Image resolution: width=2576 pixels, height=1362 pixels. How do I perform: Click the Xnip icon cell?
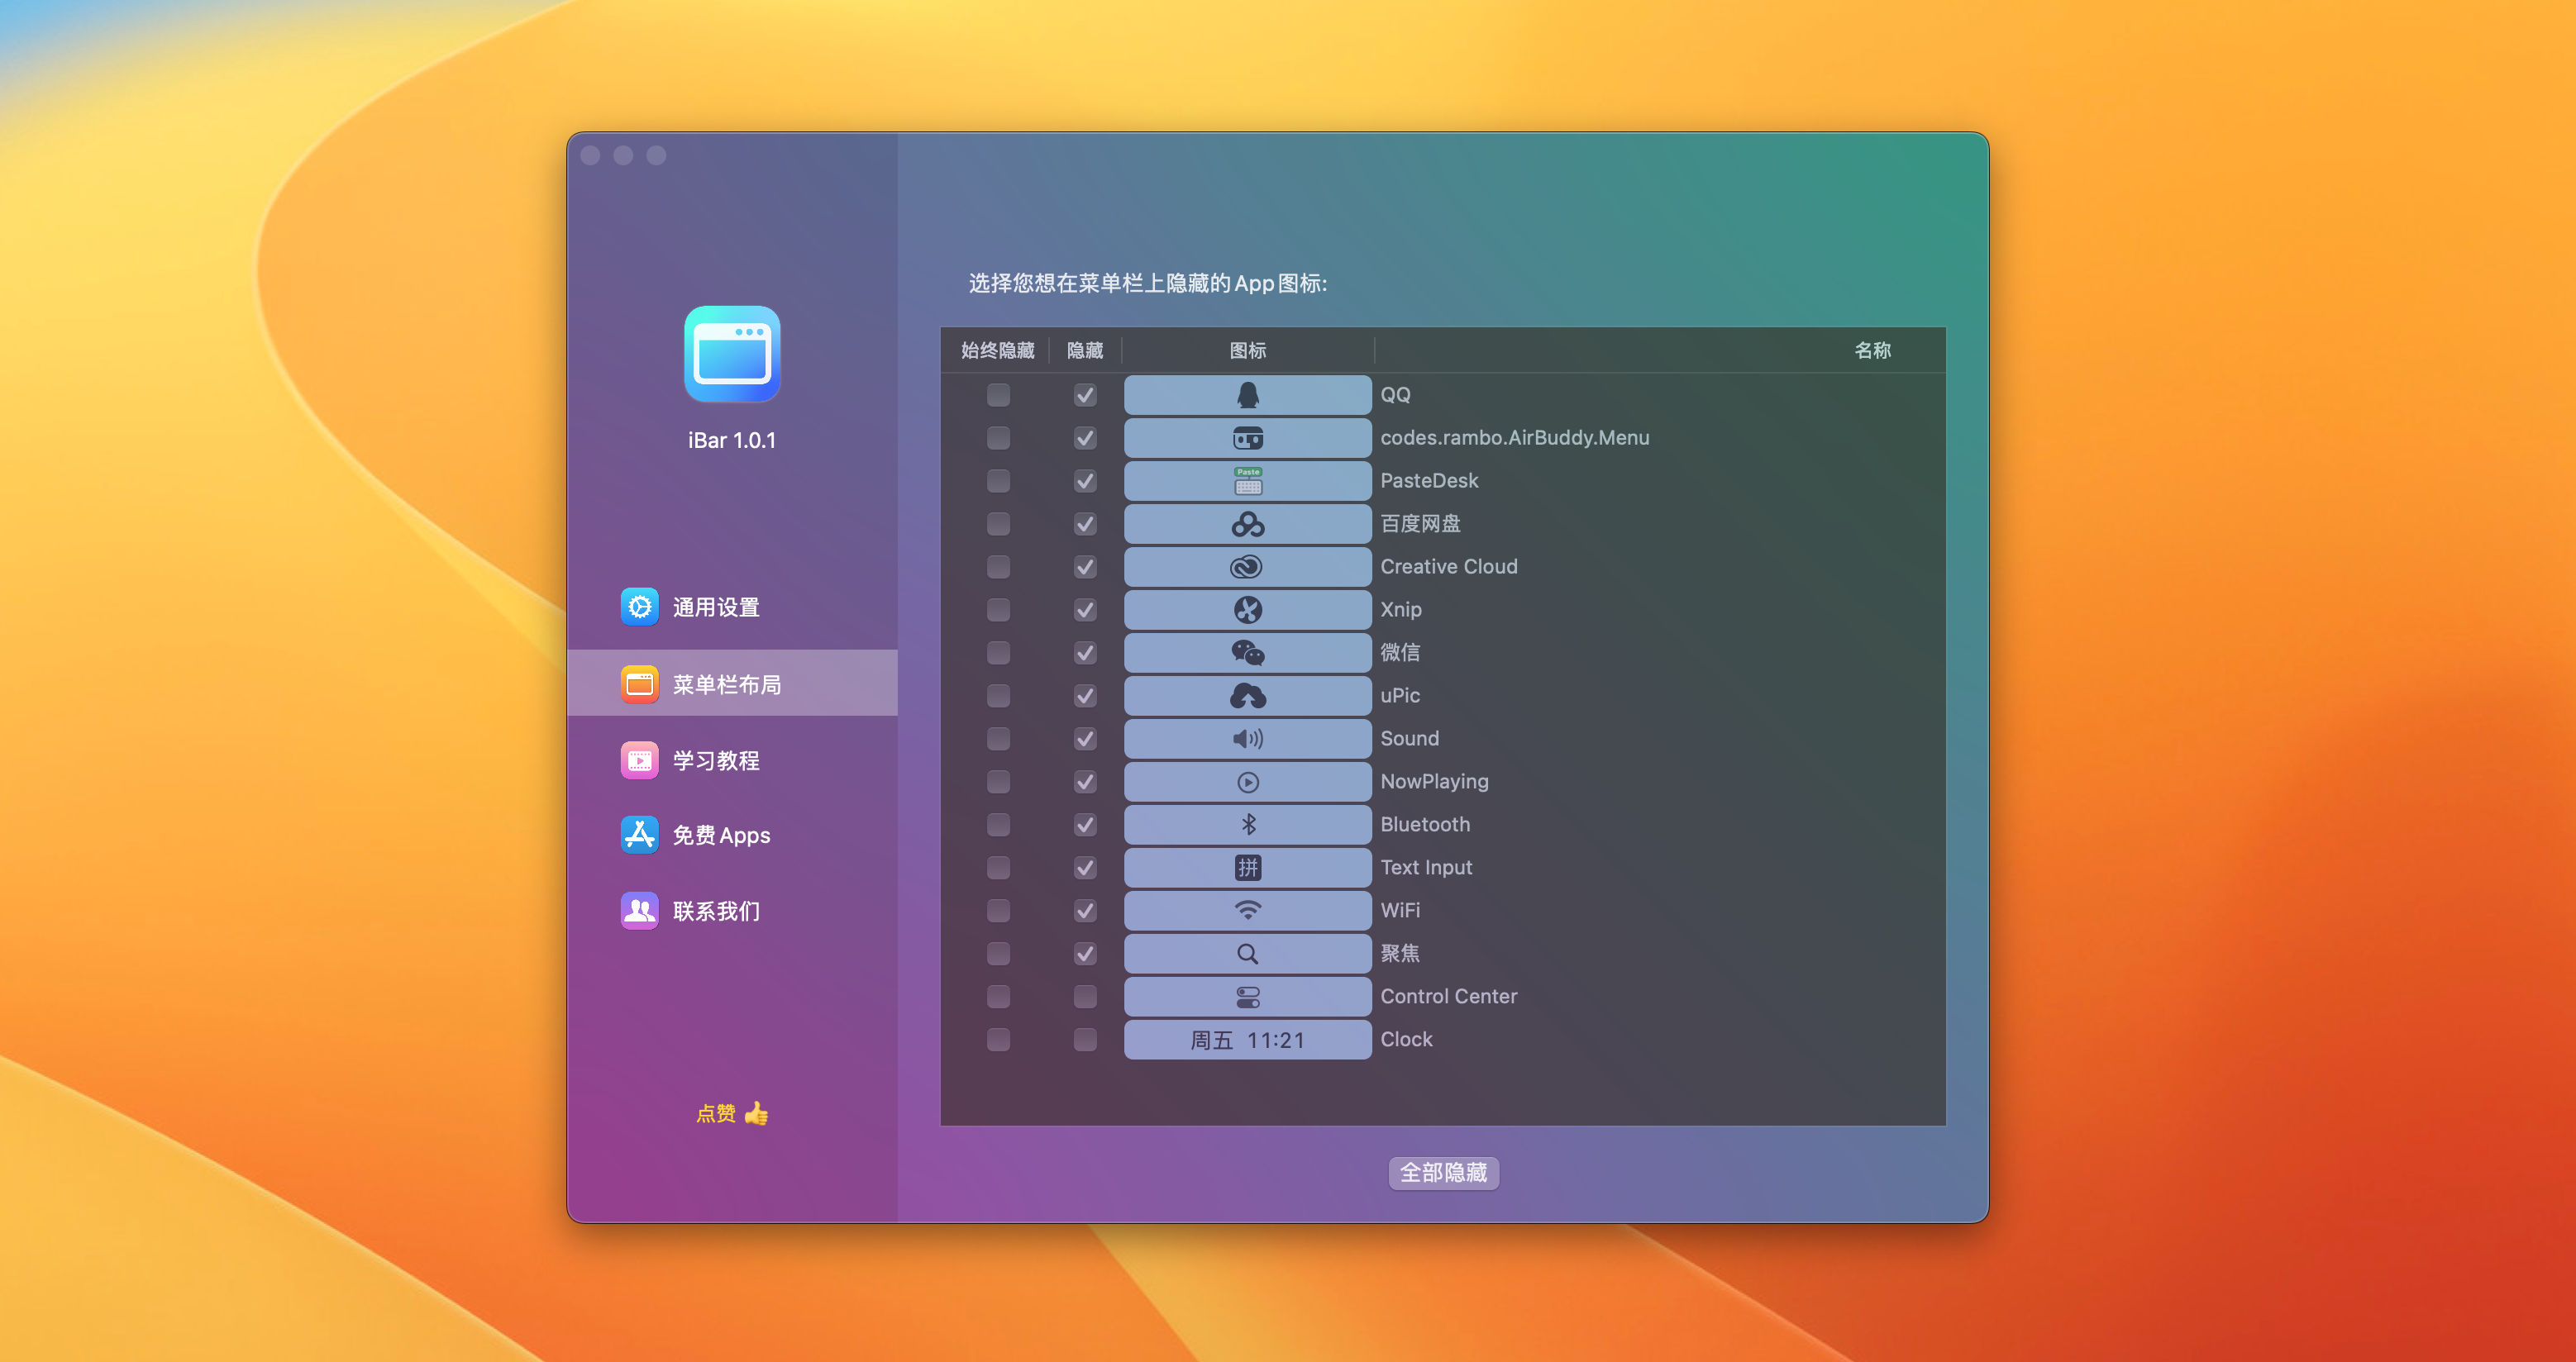click(x=1246, y=610)
